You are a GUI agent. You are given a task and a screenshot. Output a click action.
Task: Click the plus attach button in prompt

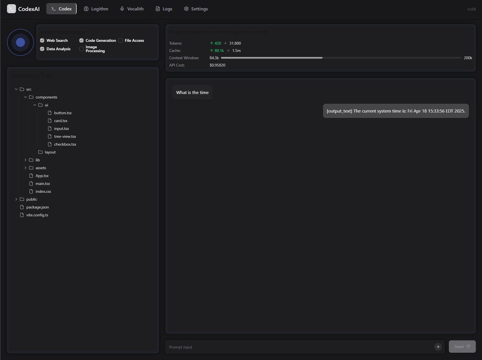coord(438,347)
